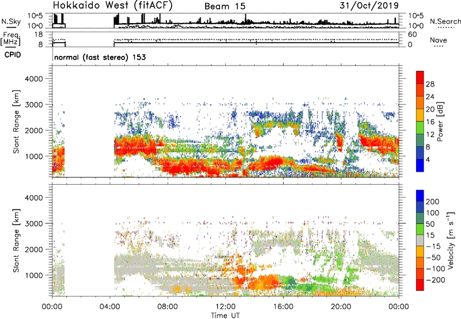Click the '16:00' time axis label
The width and height of the screenshot is (461, 319).
(x=283, y=307)
